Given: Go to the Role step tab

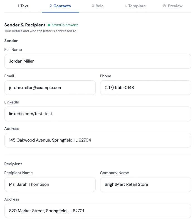Looking at the screenshot, I should tap(98, 6).
